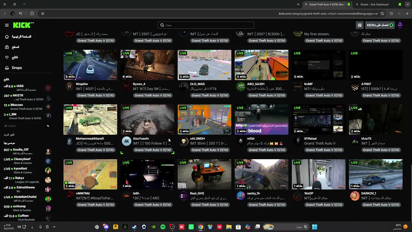Click GTA category tag under 1itsOP

324,205
